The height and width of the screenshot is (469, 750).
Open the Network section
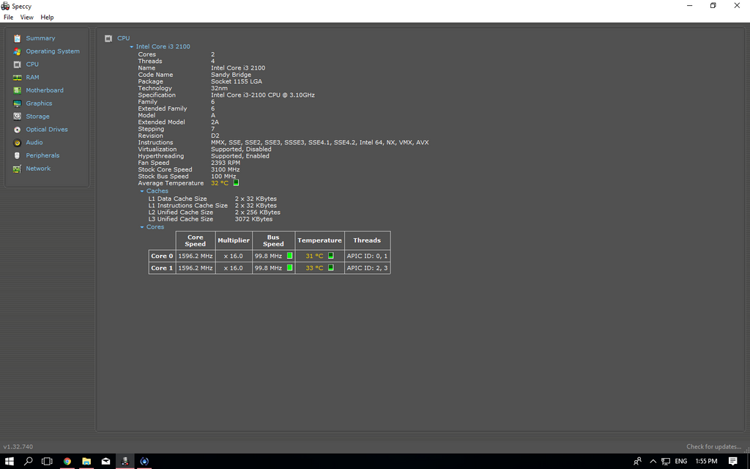pos(38,169)
